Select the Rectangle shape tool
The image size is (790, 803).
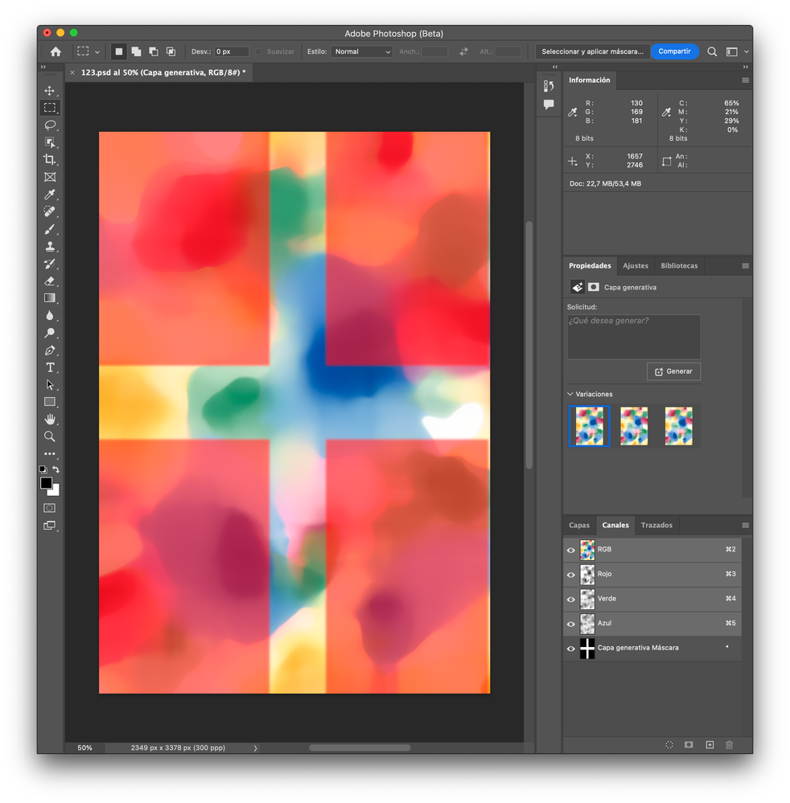50,402
